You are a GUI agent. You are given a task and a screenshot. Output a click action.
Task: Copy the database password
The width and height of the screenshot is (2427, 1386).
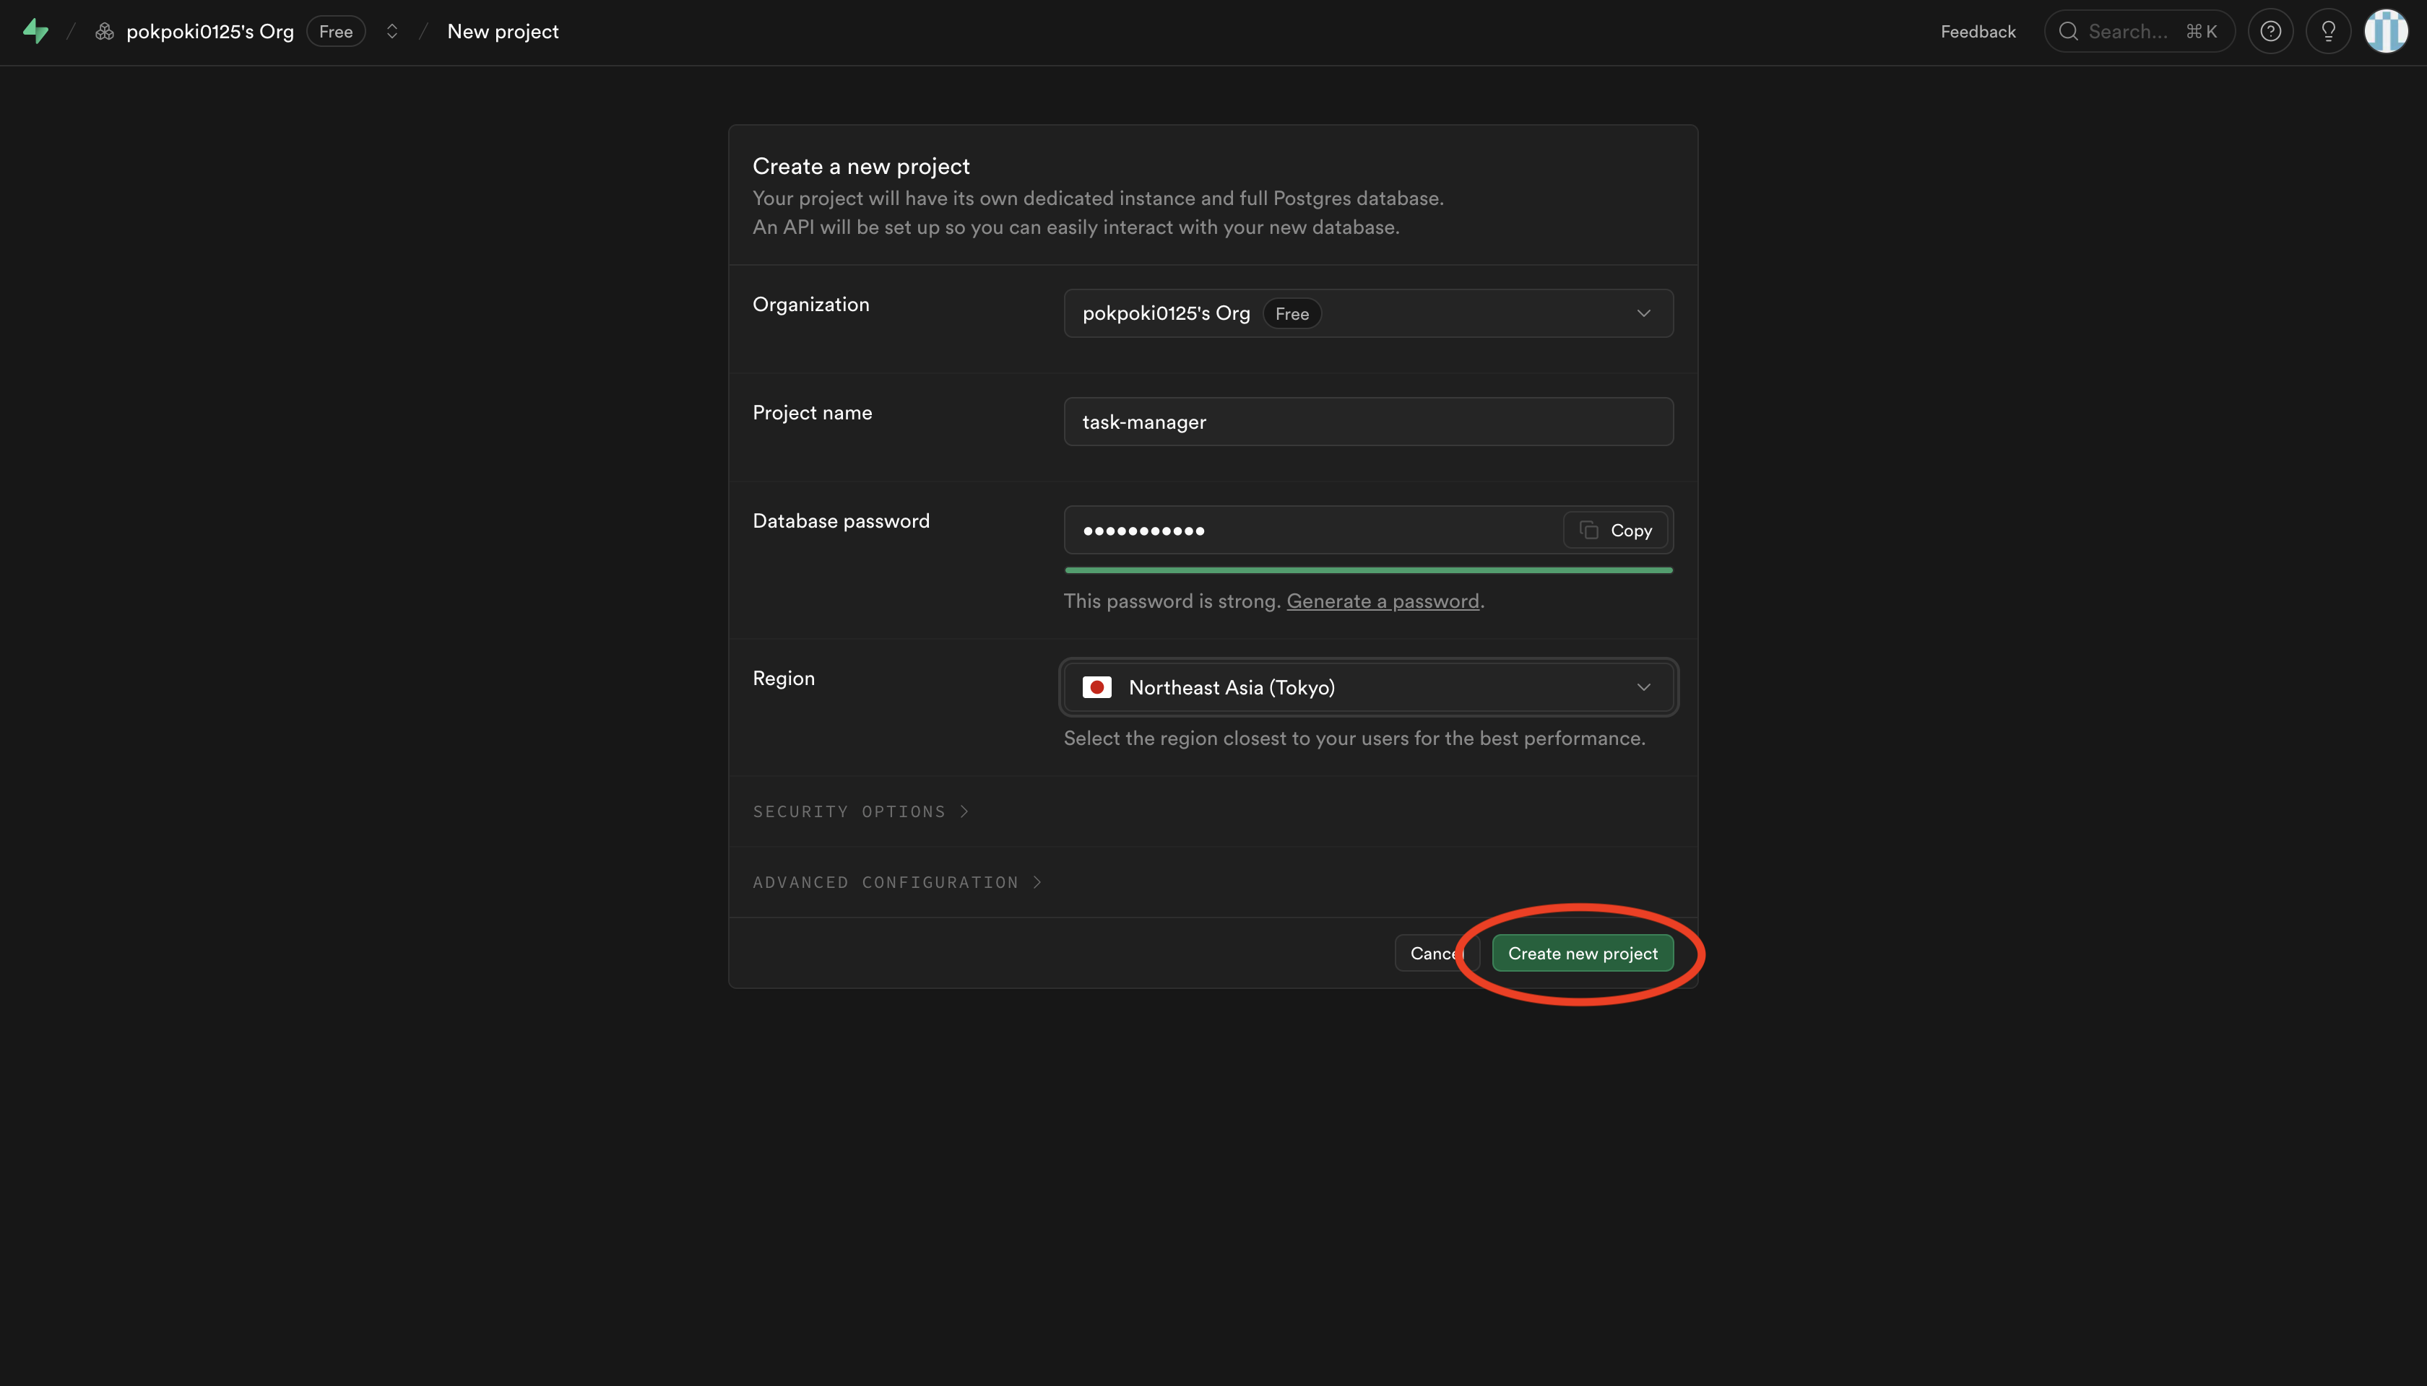(x=1615, y=531)
